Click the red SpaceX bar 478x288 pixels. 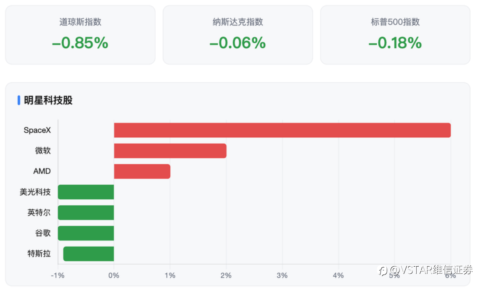[282, 130]
